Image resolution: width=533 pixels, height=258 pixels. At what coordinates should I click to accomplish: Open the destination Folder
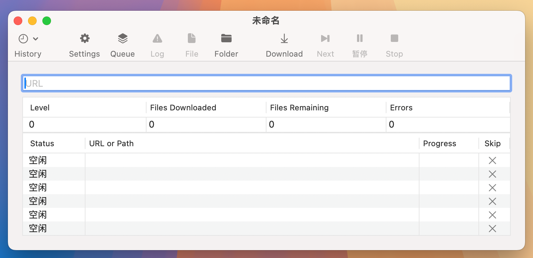tap(226, 38)
